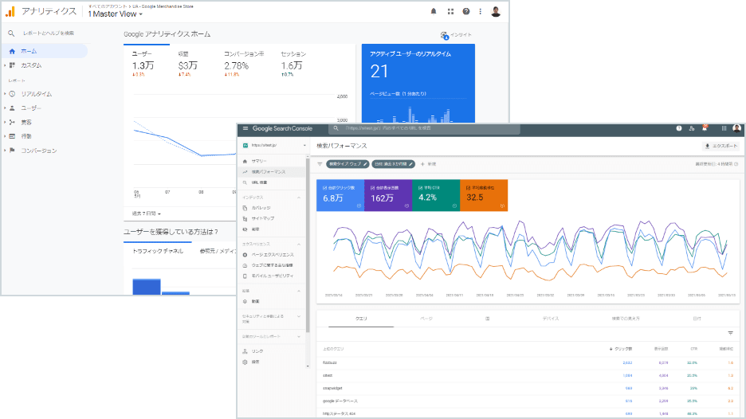Switch to the デバイス tab
Image resolution: width=746 pixels, height=419 pixels.
pos(551,319)
